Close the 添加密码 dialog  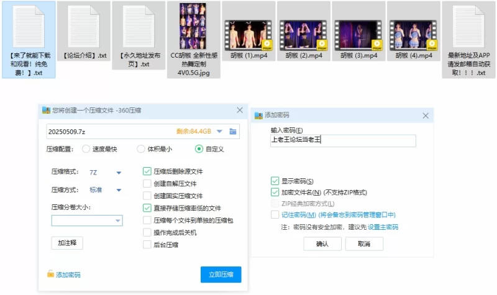pos(426,116)
